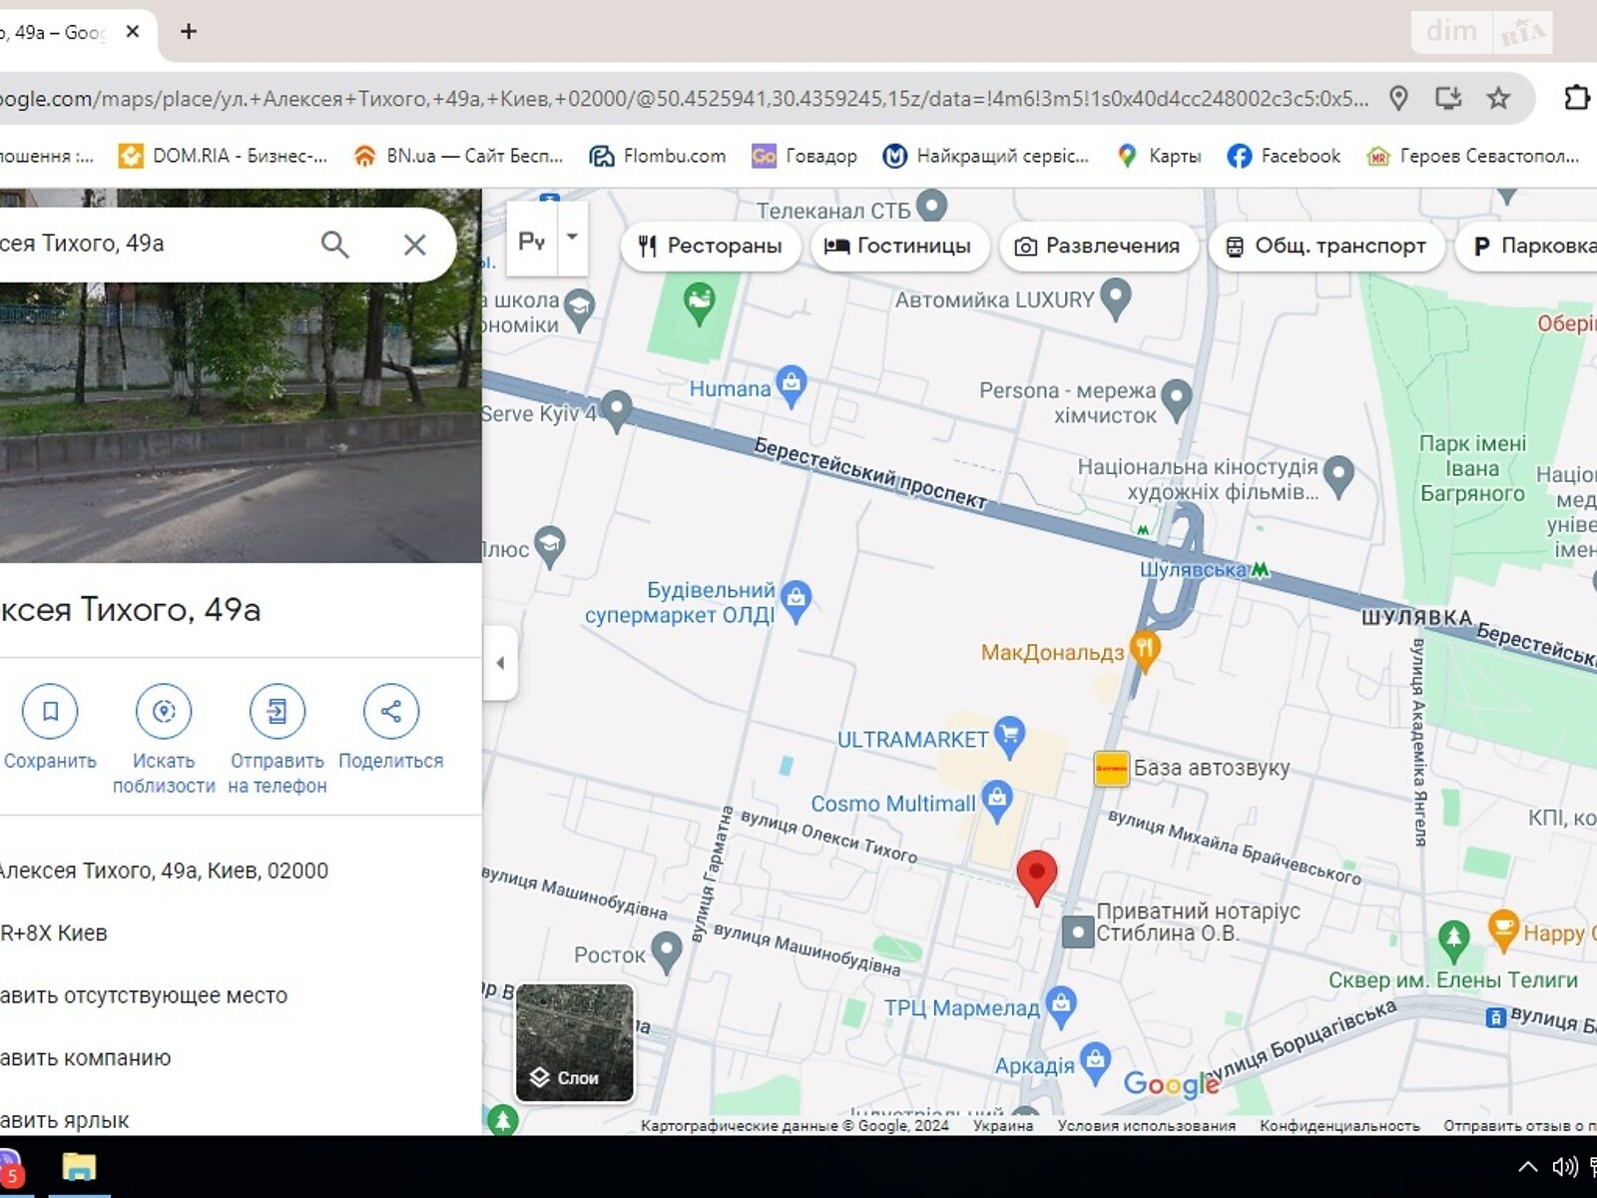Open the Карты bookmark
Viewport: 1597px width, 1198px height.
pos(1159,156)
